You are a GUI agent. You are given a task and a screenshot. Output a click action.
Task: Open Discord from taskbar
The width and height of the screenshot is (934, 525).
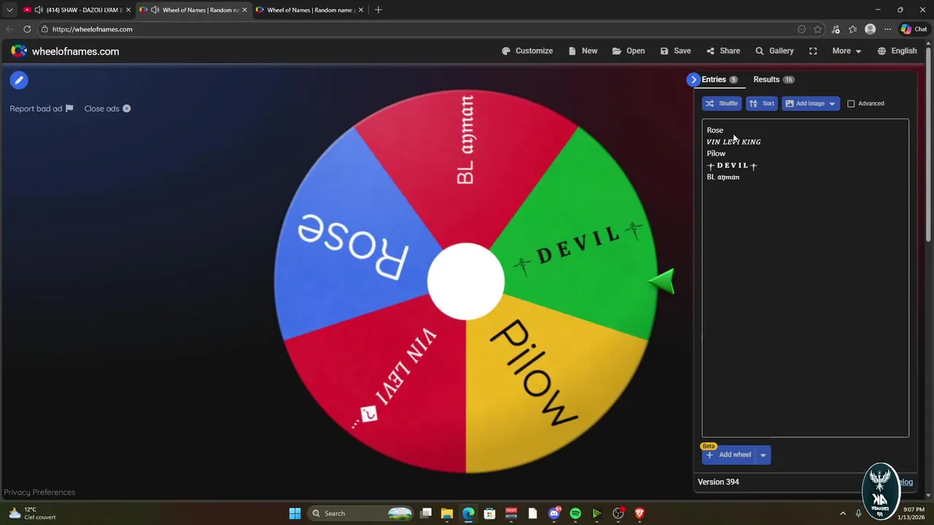(554, 513)
